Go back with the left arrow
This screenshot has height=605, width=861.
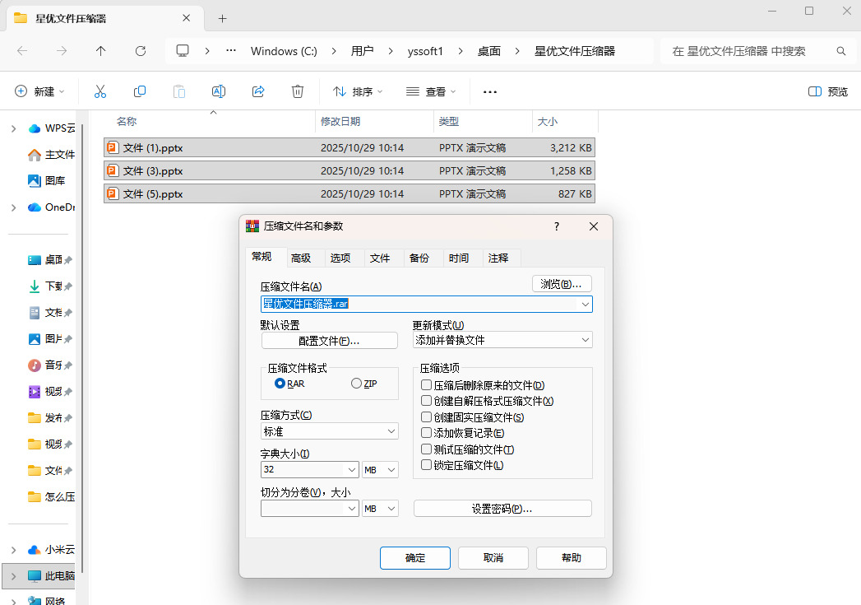coord(22,51)
